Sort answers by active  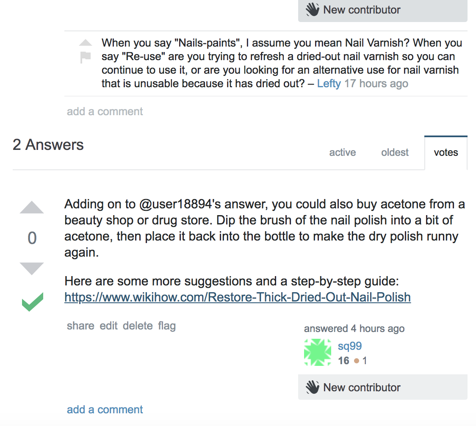(343, 152)
